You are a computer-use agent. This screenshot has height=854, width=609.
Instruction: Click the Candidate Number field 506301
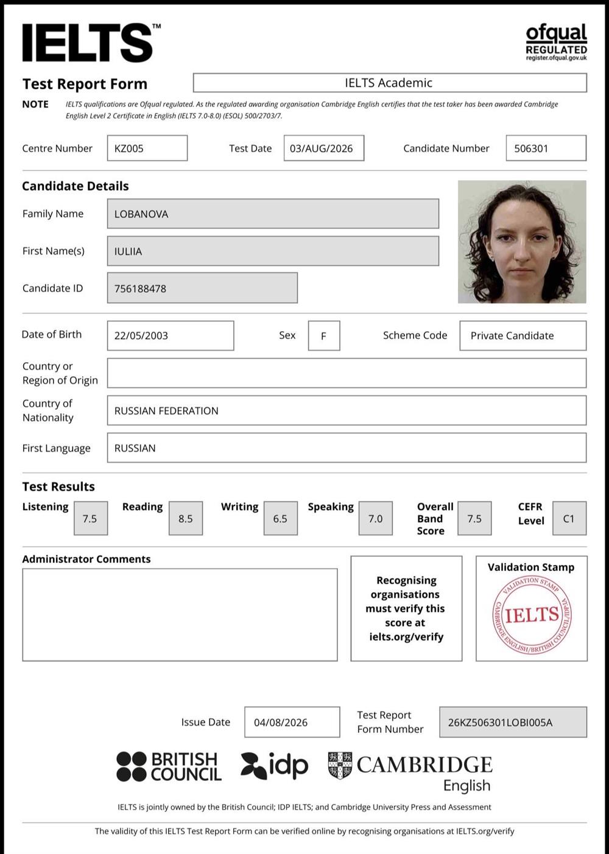pyautogui.click(x=546, y=148)
